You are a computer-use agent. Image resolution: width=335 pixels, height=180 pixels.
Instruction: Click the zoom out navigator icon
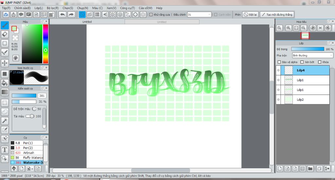click(x=304, y=28)
